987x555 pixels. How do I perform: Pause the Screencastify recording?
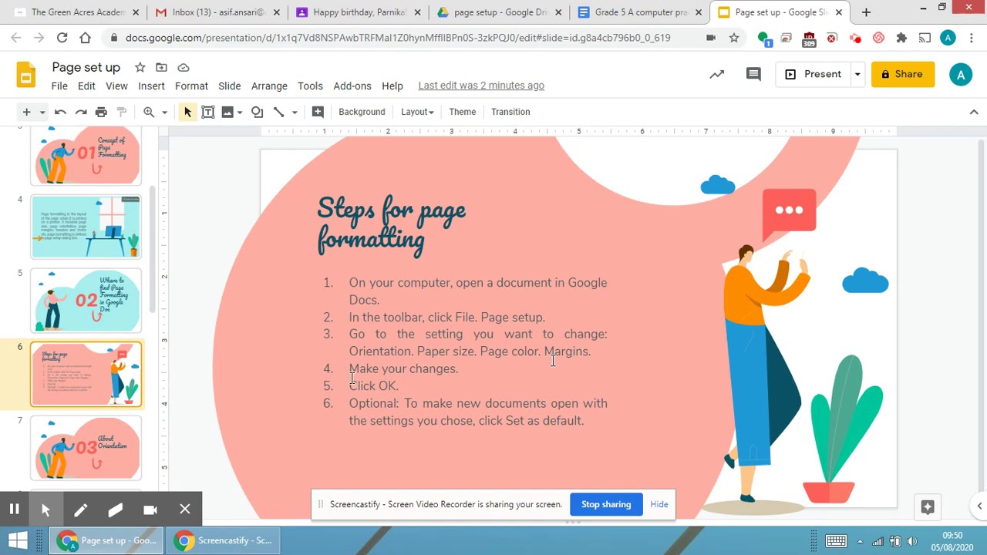[x=14, y=509]
